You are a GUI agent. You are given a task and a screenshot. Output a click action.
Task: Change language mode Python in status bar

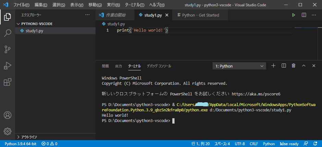click(x=269, y=144)
